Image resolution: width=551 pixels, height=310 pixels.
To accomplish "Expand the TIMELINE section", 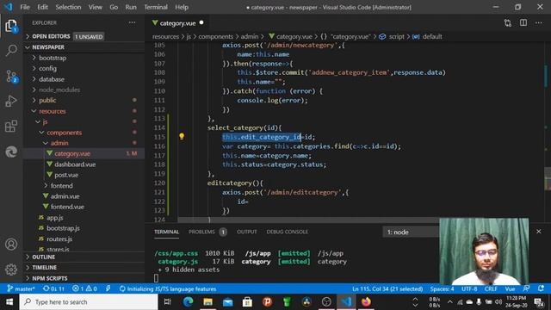I will (x=44, y=268).
